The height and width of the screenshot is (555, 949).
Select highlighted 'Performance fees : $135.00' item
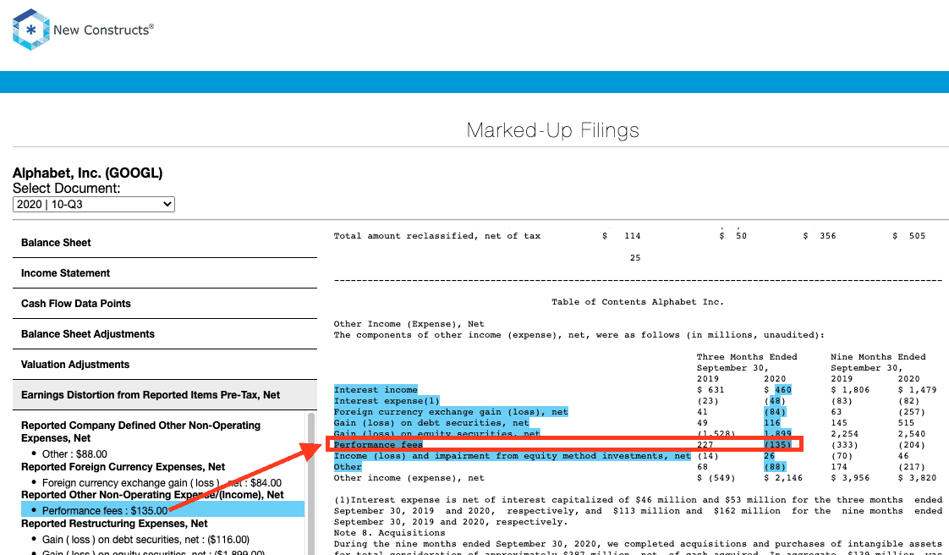162,510
